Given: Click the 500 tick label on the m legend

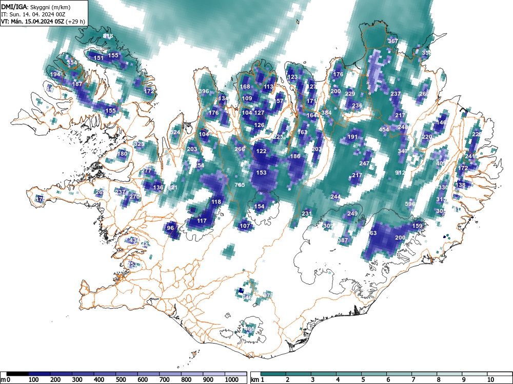Looking at the screenshot, I should point(121,380).
